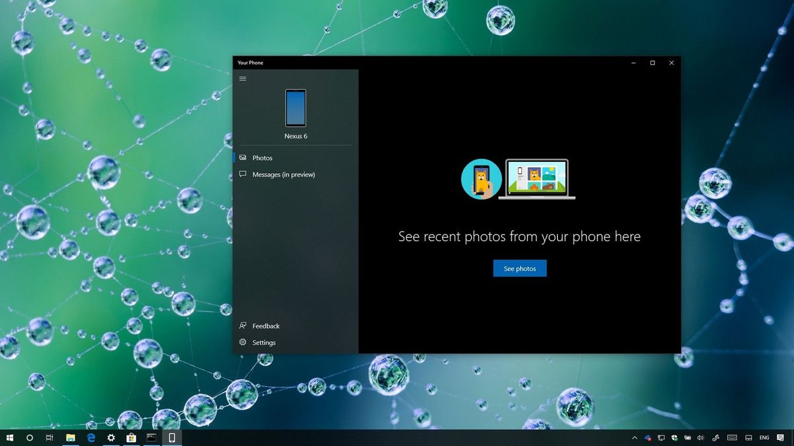Click the Photos picture icon in sidebar
The height and width of the screenshot is (446, 794).
(x=243, y=158)
